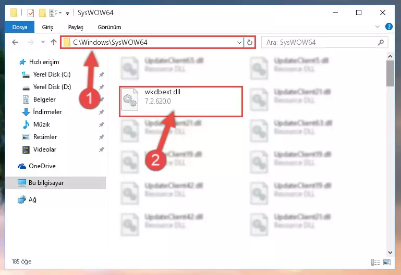The width and height of the screenshot is (401, 275).
Task: Click the pin icon next to Yerel Disk (C:)
Action: 102,74
